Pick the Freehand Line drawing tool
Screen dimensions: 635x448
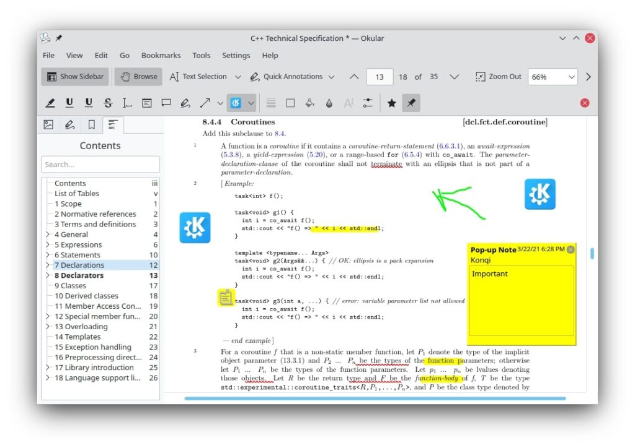click(x=185, y=103)
